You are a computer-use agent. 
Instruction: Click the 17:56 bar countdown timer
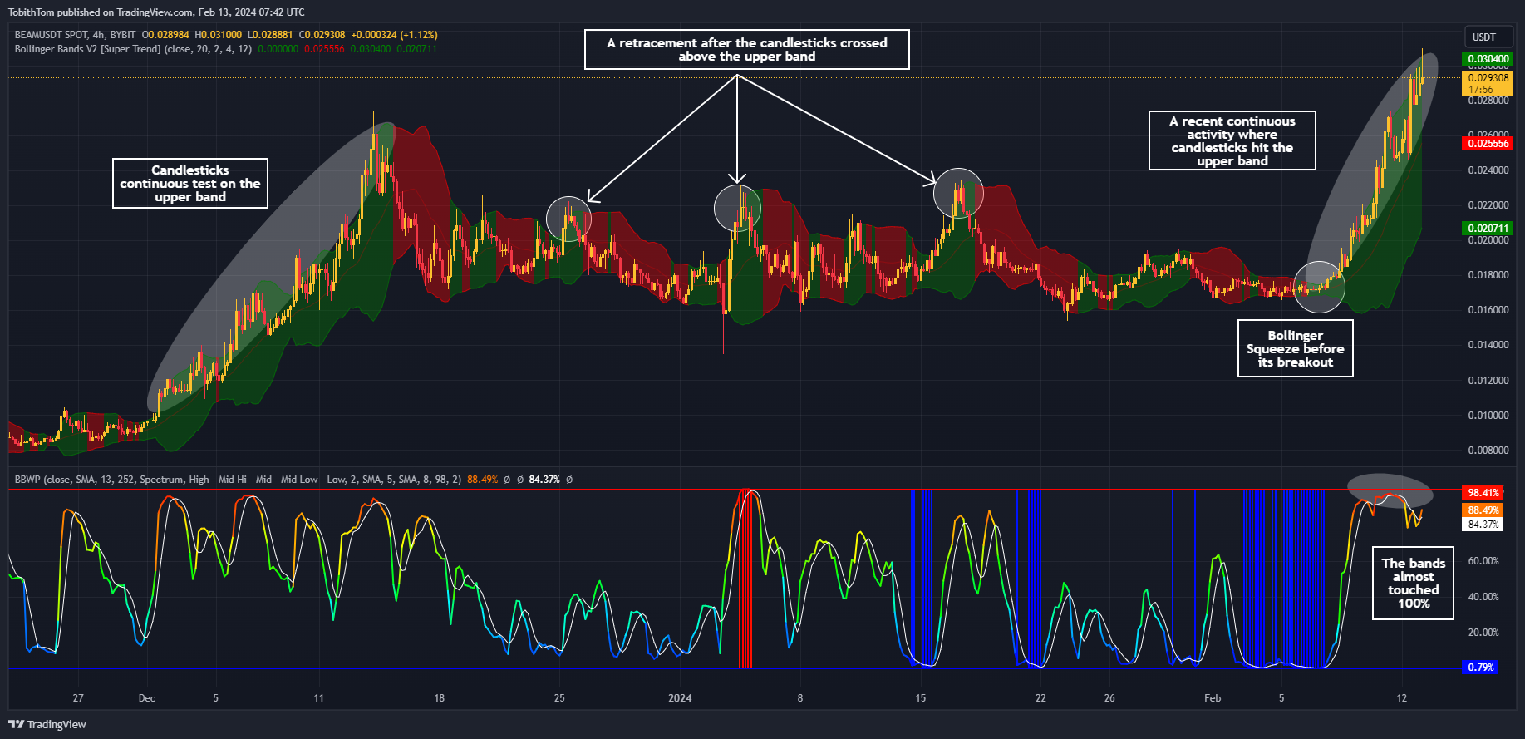[1480, 90]
